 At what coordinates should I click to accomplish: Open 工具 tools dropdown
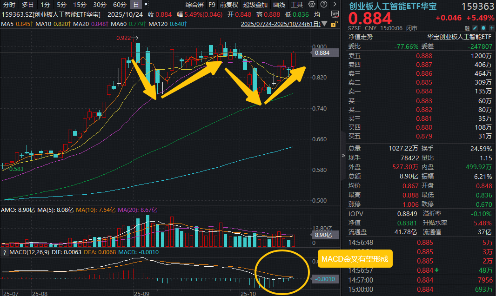point(297,5)
